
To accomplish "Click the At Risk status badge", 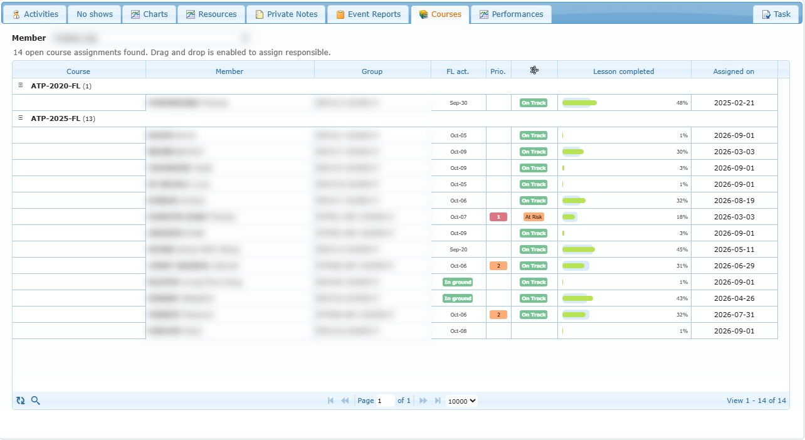I will [x=534, y=217].
